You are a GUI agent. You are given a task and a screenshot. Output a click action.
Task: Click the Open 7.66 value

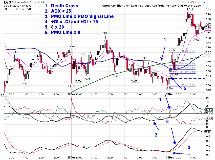click(x=109, y=6)
